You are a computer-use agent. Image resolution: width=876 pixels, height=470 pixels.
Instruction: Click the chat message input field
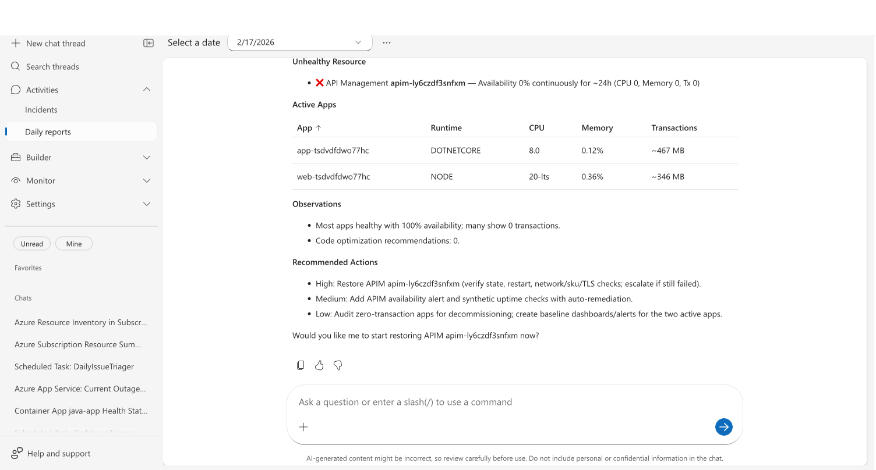coord(514,402)
